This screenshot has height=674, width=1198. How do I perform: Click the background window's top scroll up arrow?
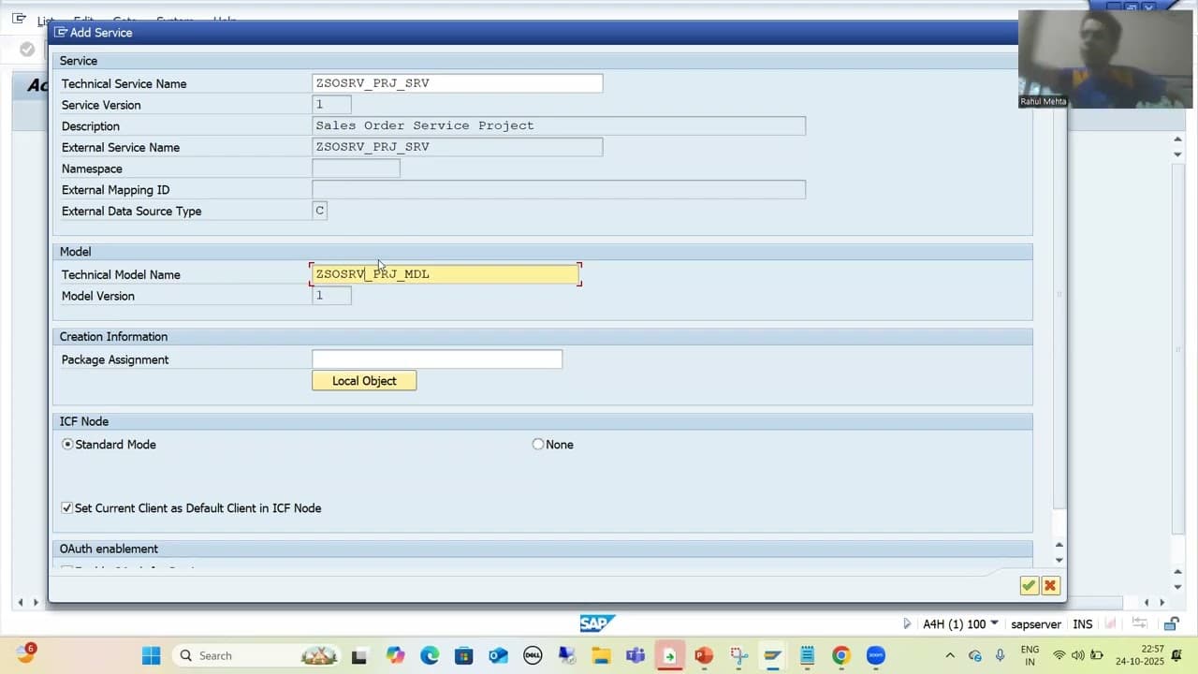pyautogui.click(x=1178, y=140)
